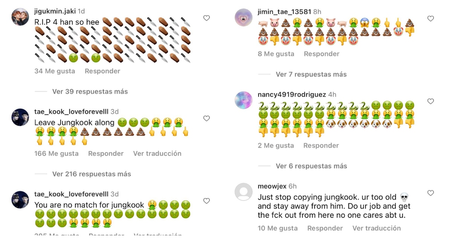
Task: Reply to jigukmin.jaki's comment via Responder
Action: tap(102, 71)
